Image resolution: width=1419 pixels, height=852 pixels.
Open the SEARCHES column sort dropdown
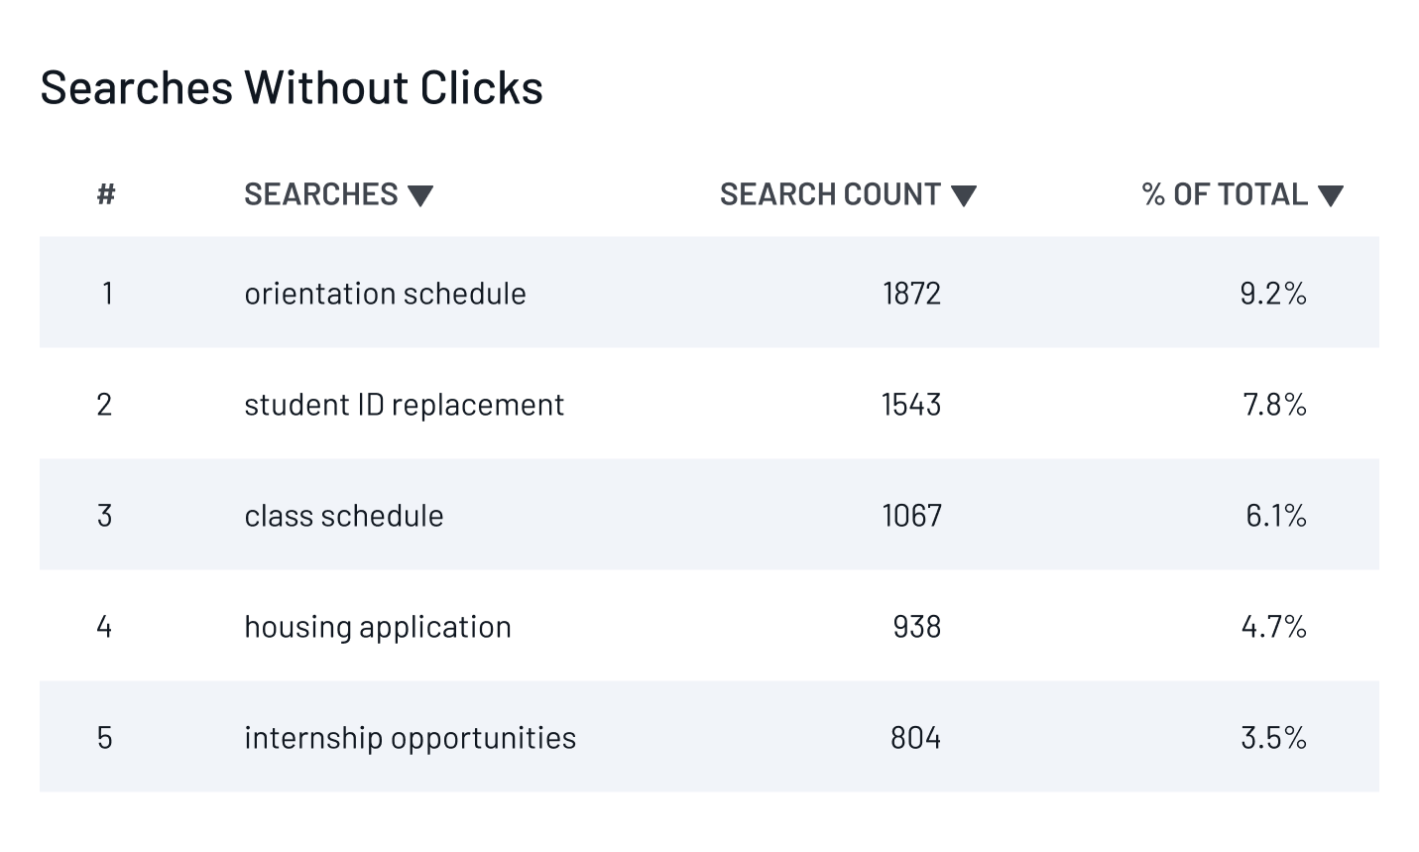422,195
